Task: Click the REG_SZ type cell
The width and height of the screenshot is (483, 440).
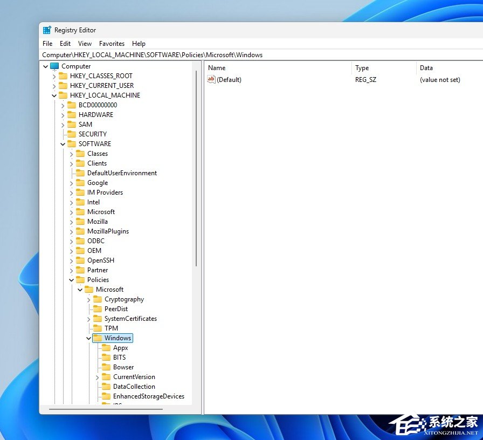Action: [x=365, y=80]
